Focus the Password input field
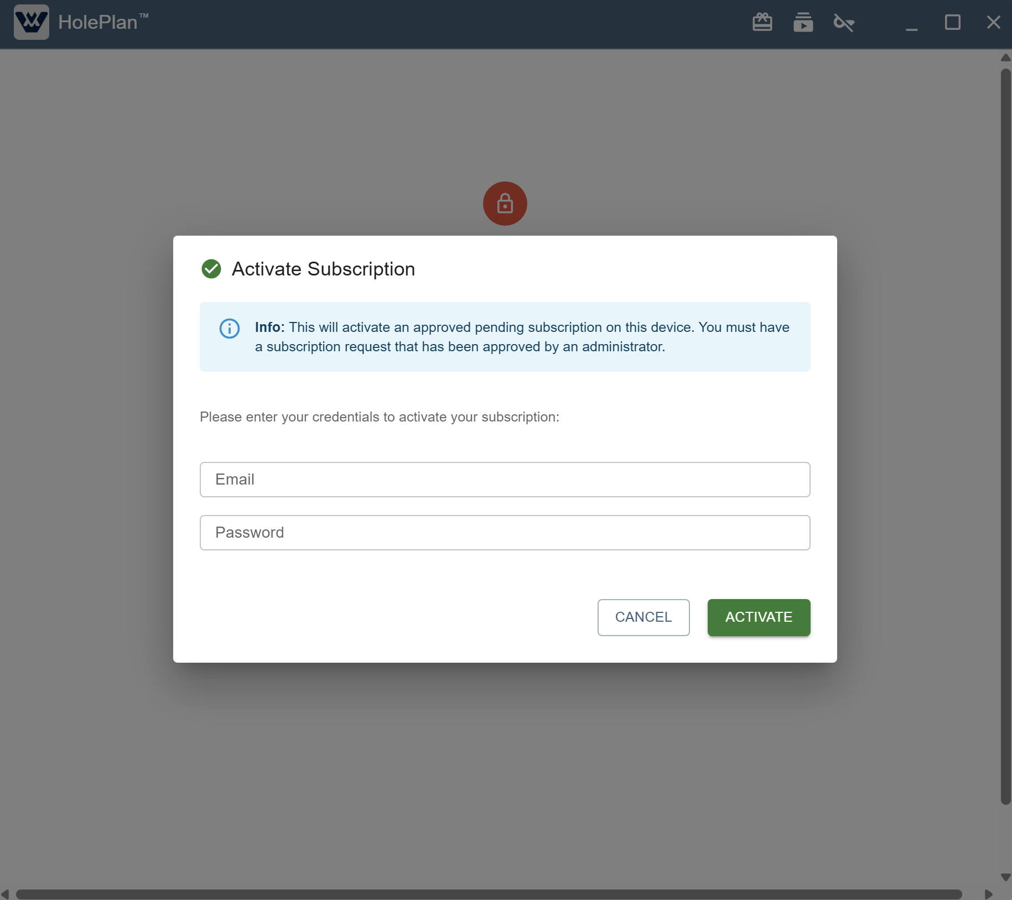 pos(505,533)
